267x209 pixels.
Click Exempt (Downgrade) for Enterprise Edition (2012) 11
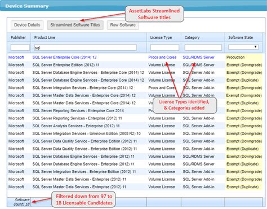click(x=244, y=65)
